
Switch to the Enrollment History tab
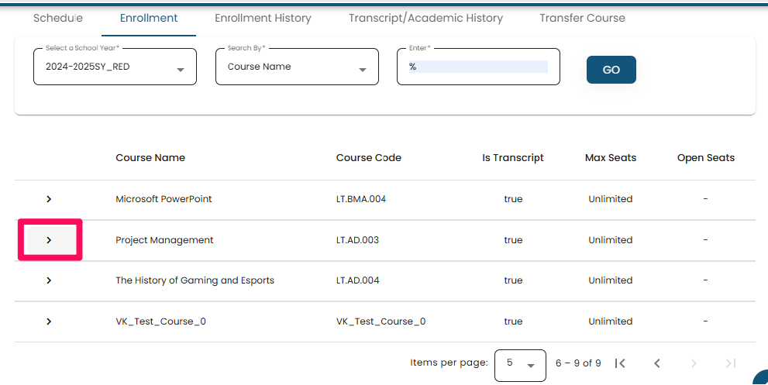tap(263, 18)
